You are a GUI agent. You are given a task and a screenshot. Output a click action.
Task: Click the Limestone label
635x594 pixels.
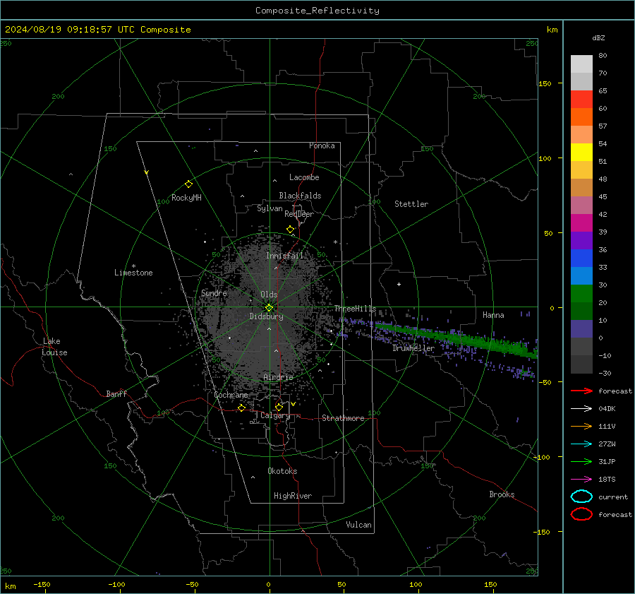(133, 273)
